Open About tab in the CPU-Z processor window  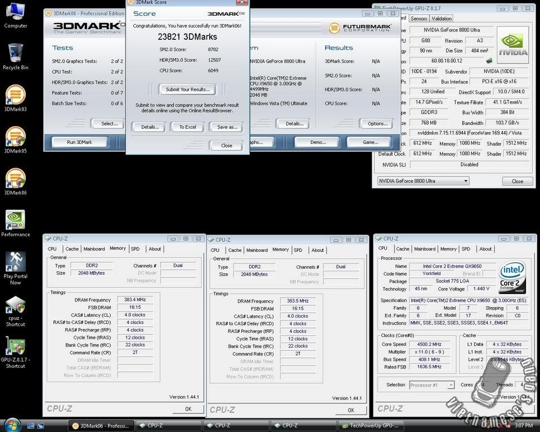pyautogui.click(x=485, y=249)
